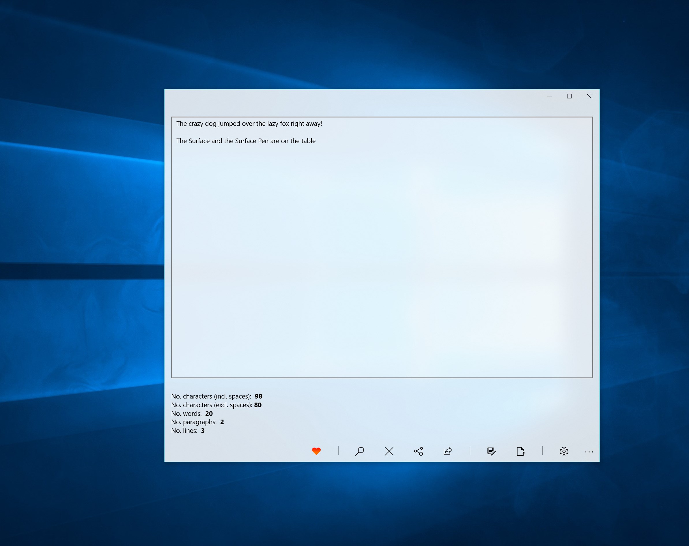Click the first line about the crazy dog
Viewport: 689px width, 546px height.
click(249, 124)
